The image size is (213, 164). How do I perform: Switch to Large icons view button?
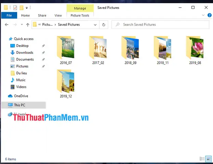[x=209, y=159]
